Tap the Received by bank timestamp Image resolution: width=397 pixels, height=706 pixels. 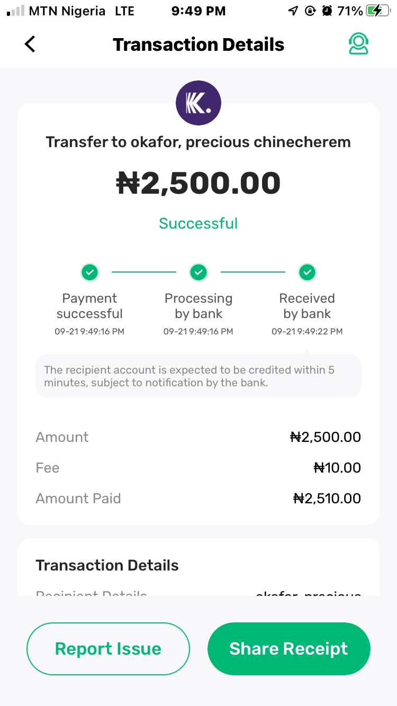coord(307,332)
